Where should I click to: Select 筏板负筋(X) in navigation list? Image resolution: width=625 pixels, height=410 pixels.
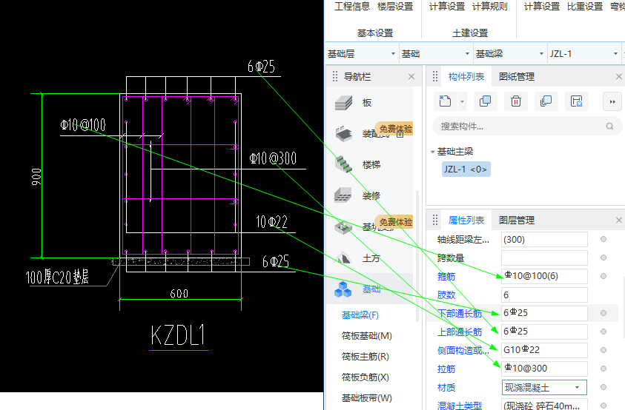click(365, 377)
